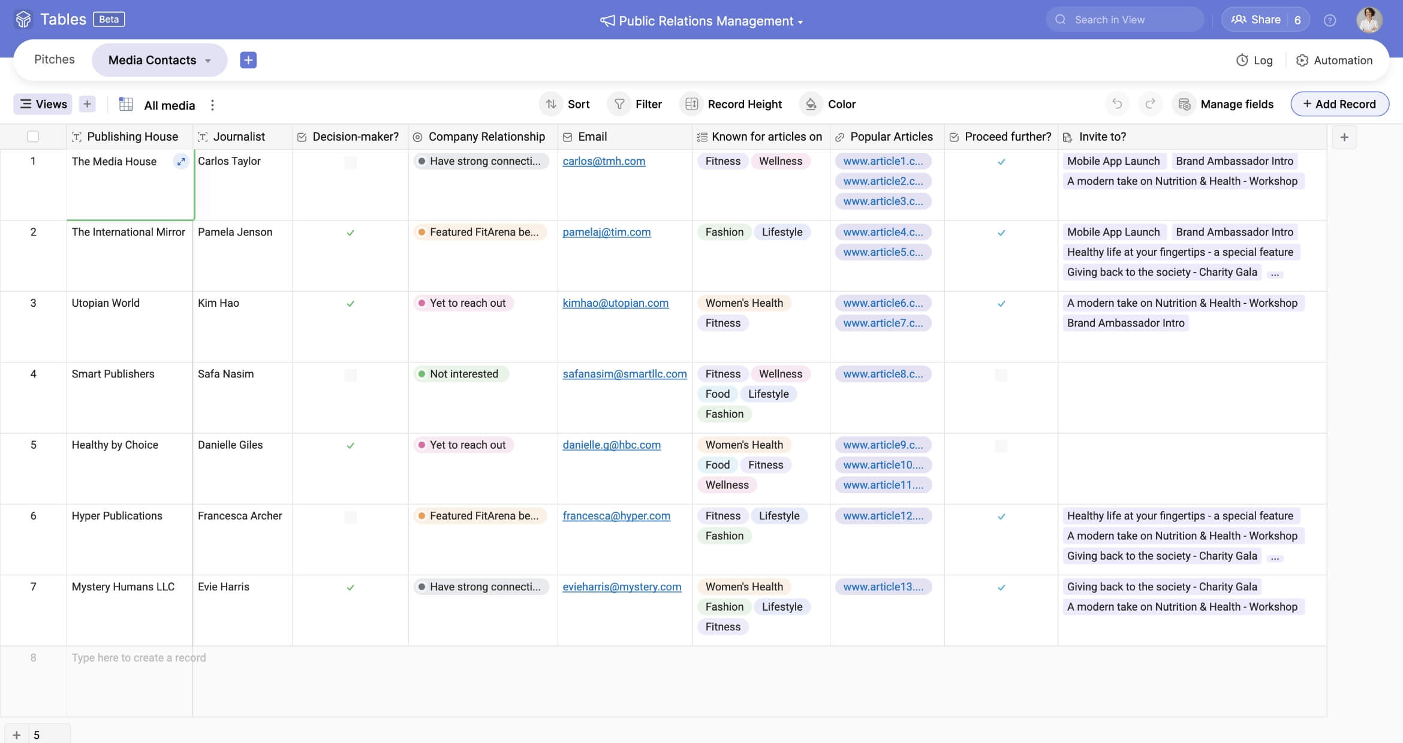Expand the Media Contacts tab dropdown arrow
This screenshot has width=1403, height=743.
[x=208, y=61]
